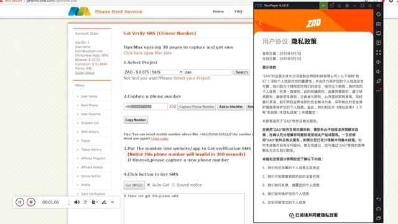The width and height of the screenshot is (398, 224).
Task: Open SMS History menu item
Action: coord(90,132)
